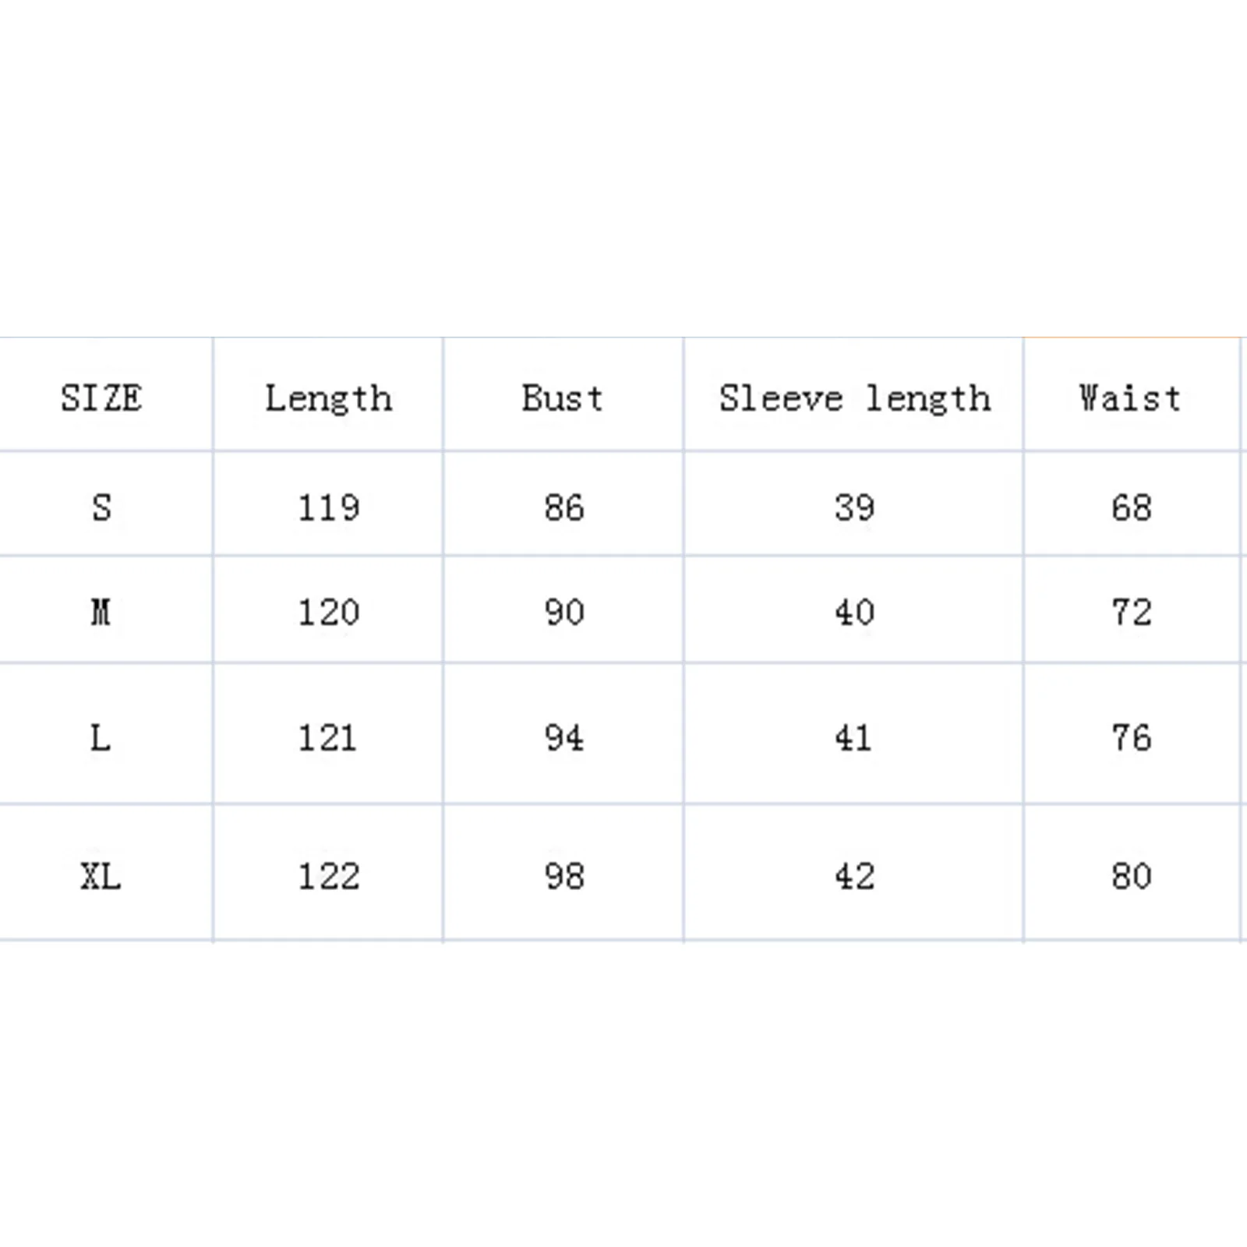Select length value 119 for size S
Screen dimensions: 1247x1247
[x=328, y=508]
